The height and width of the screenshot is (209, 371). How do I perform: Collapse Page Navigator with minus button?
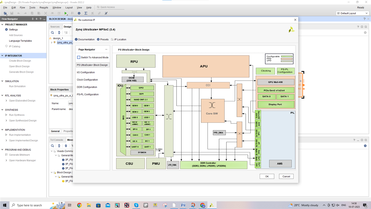pos(106,50)
